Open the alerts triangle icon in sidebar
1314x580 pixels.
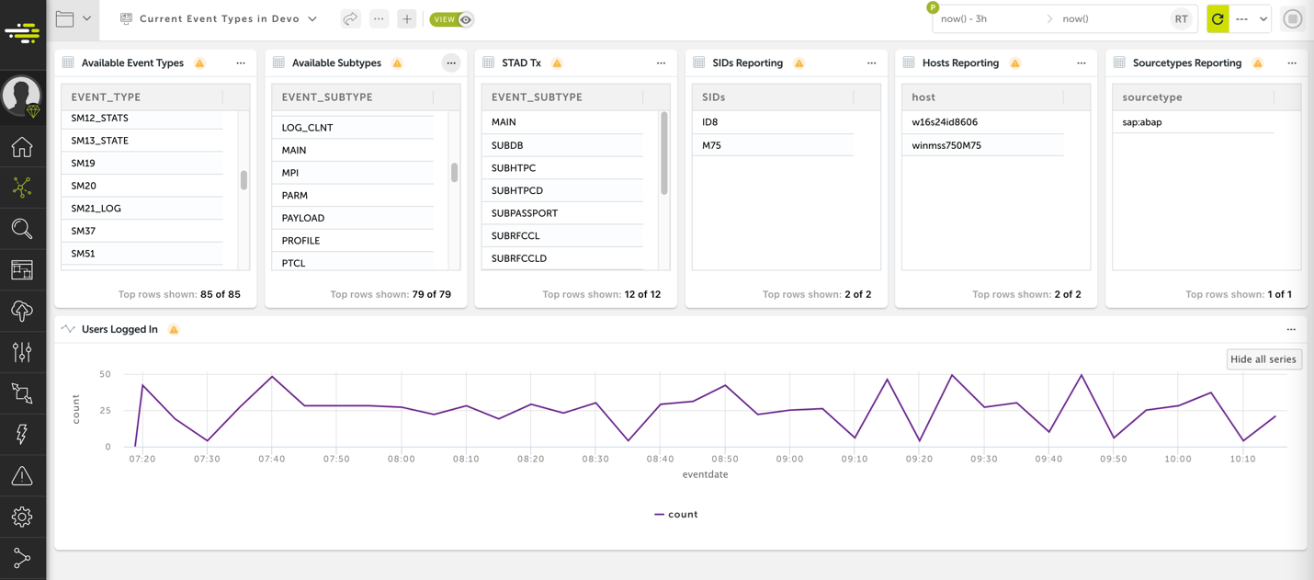pyautogui.click(x=22, y=476)
